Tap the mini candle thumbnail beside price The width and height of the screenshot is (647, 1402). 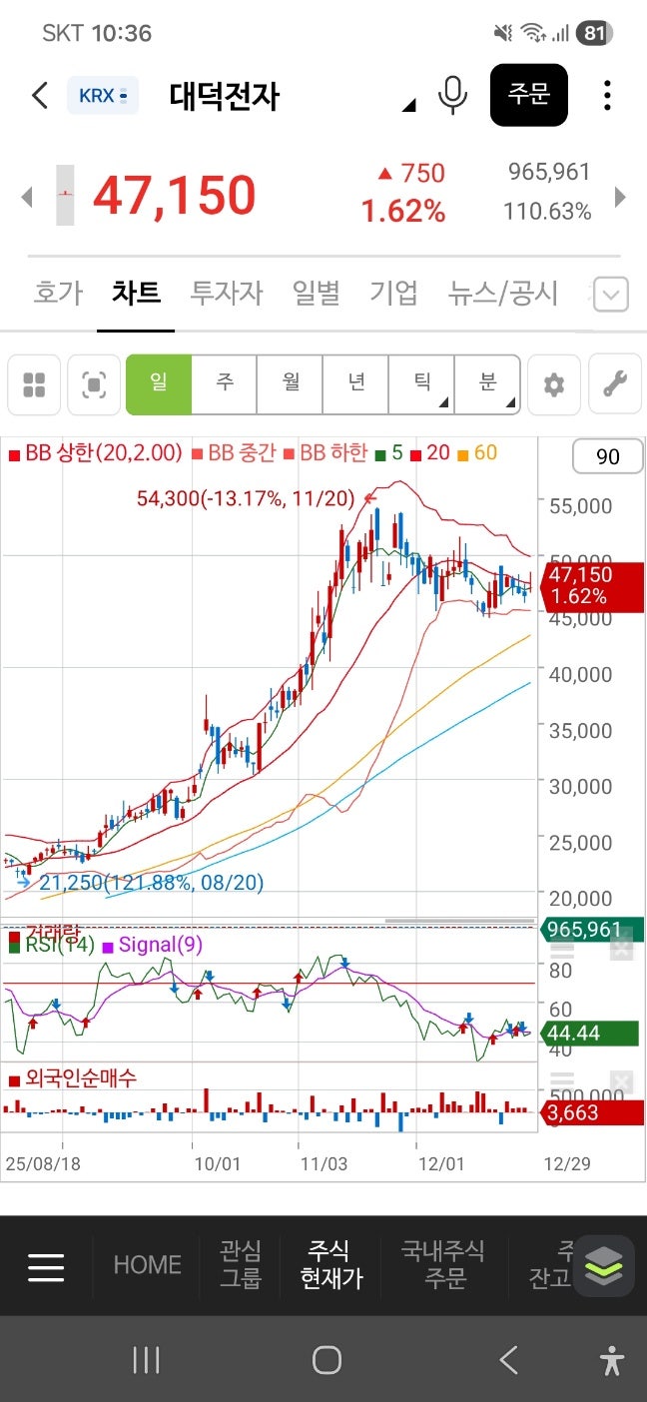65,195
